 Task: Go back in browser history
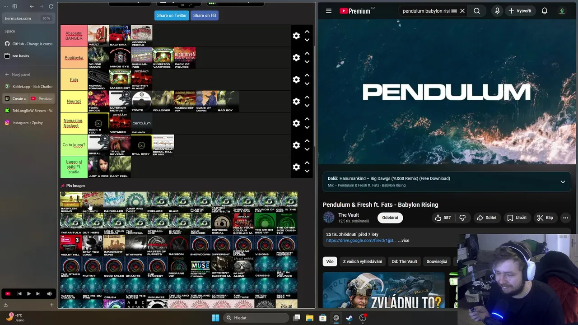pyautogui.click(x=32, y=6)
